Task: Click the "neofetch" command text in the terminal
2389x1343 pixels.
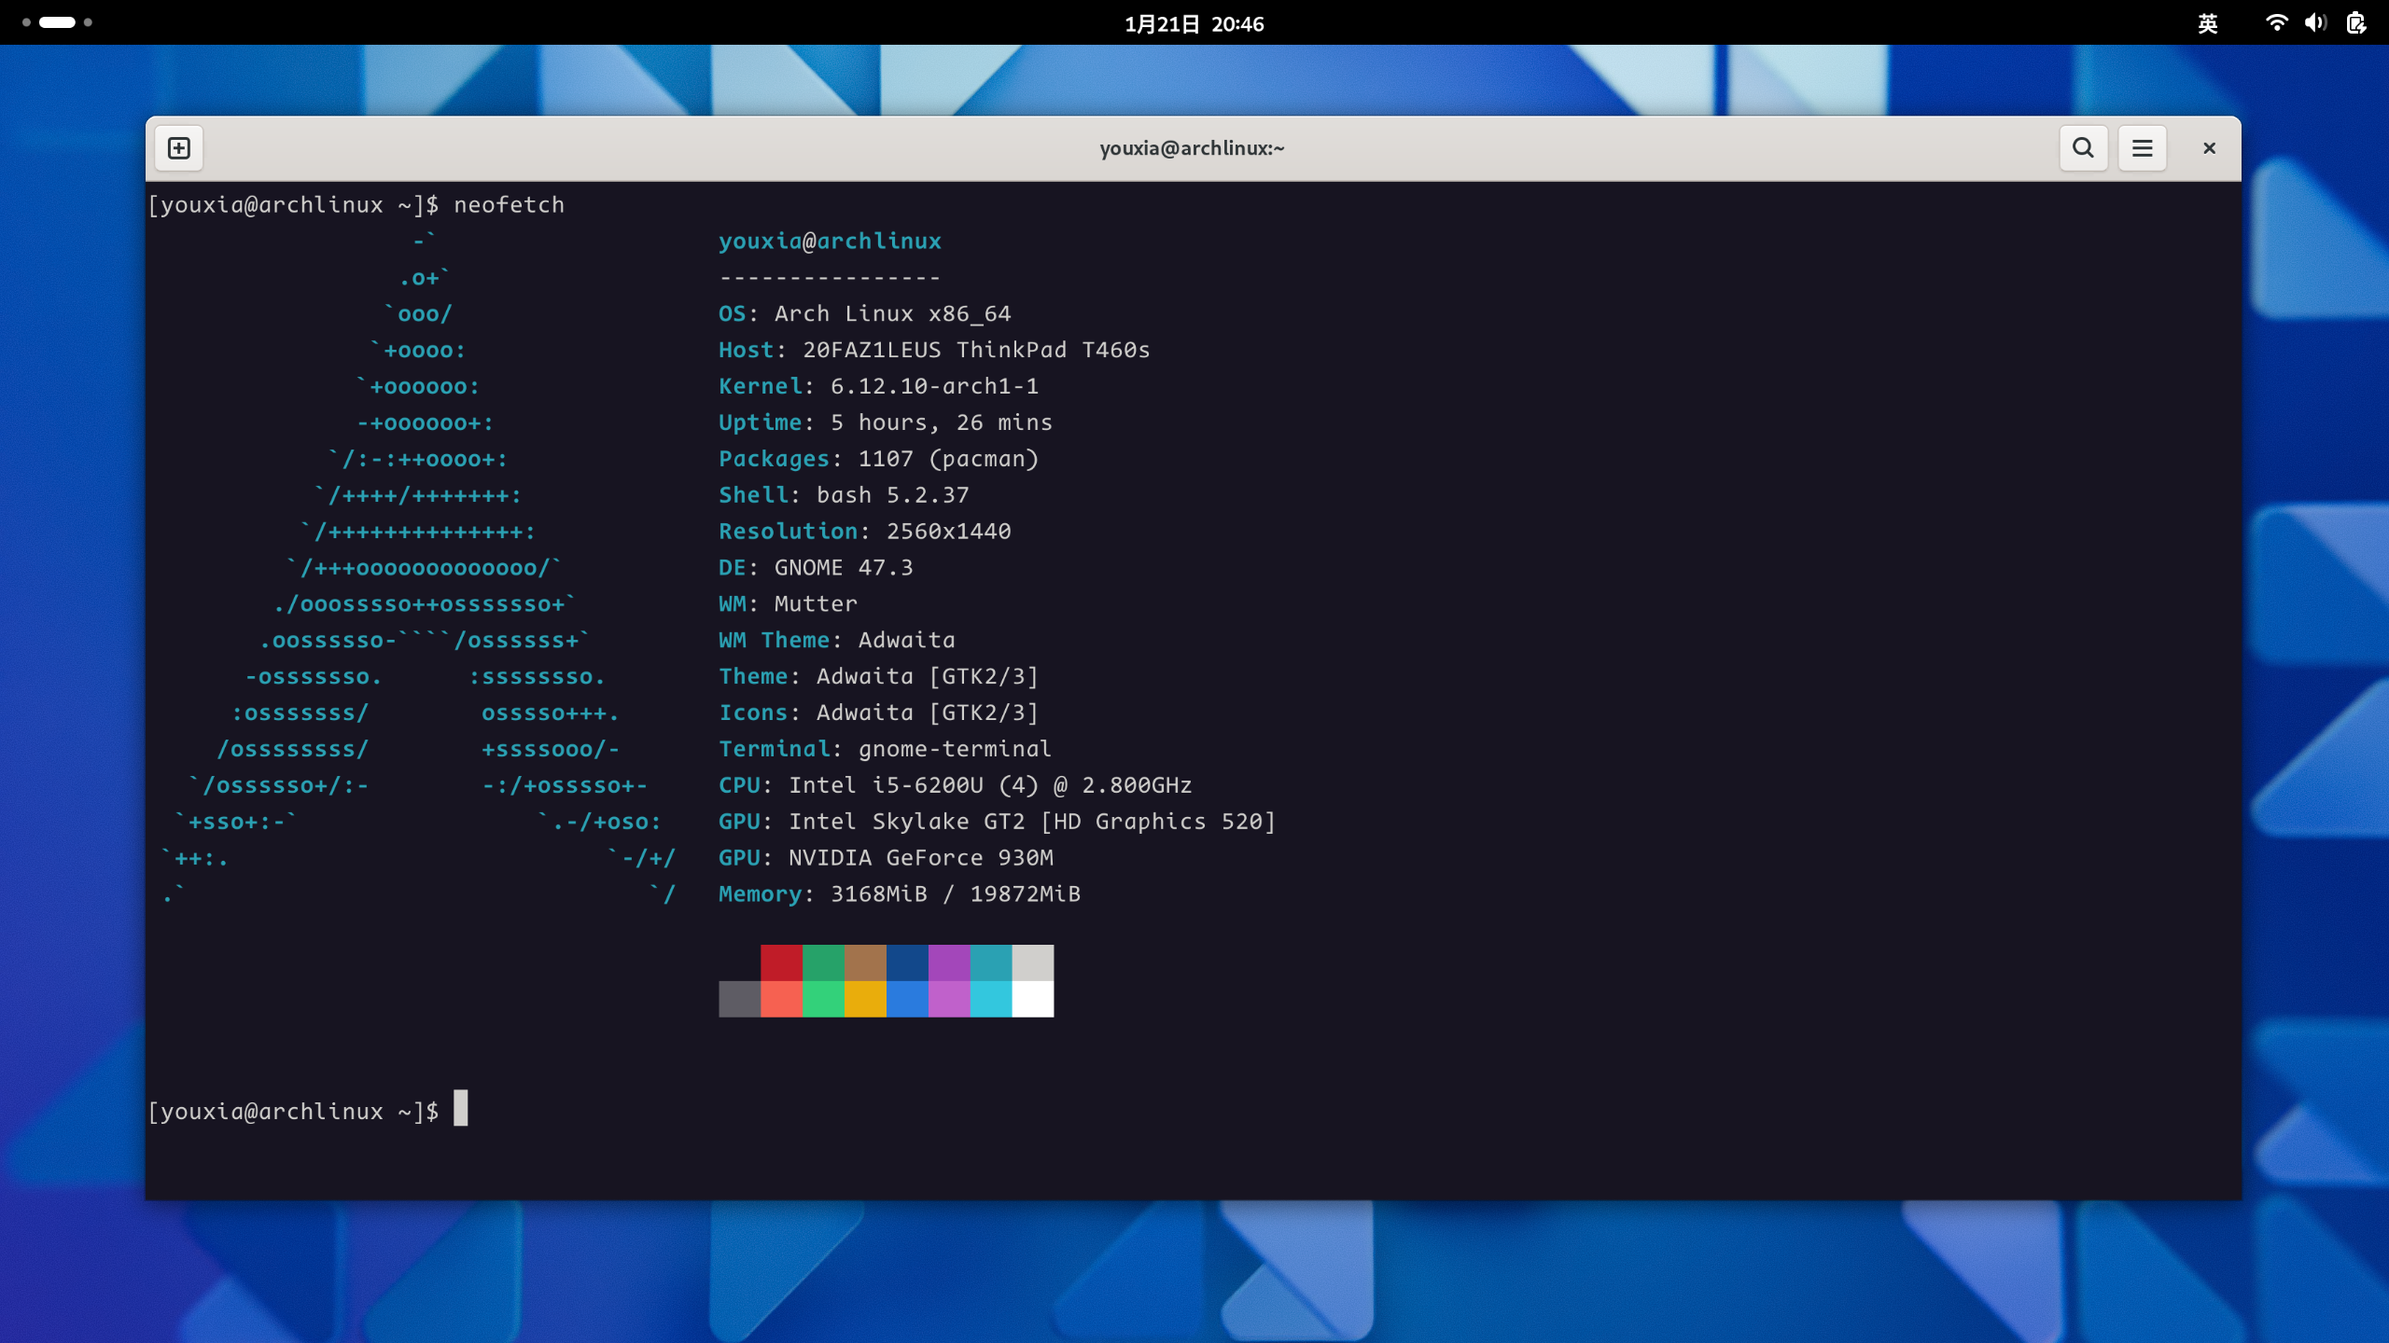Action: (509, 204)
